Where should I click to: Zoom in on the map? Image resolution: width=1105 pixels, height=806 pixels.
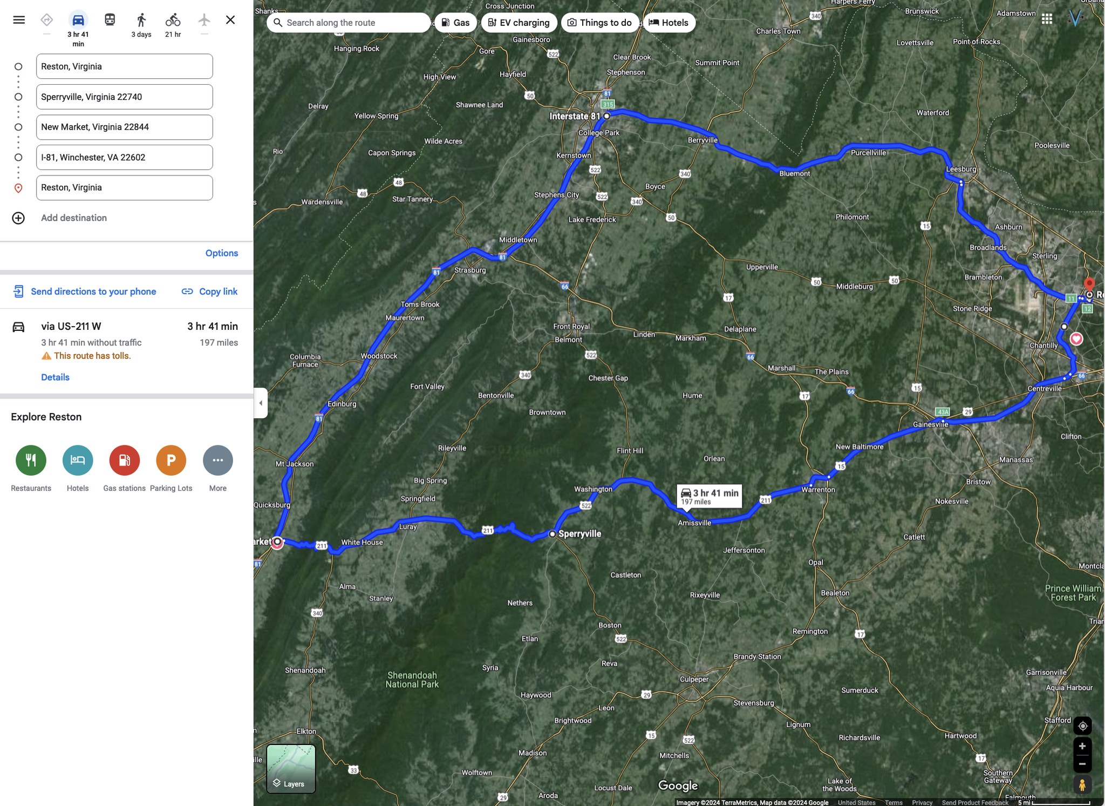(1082, 746)
